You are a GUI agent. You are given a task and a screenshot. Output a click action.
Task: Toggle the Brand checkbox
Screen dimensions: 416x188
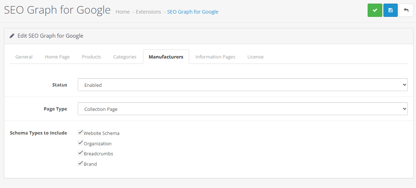(80, 164)
